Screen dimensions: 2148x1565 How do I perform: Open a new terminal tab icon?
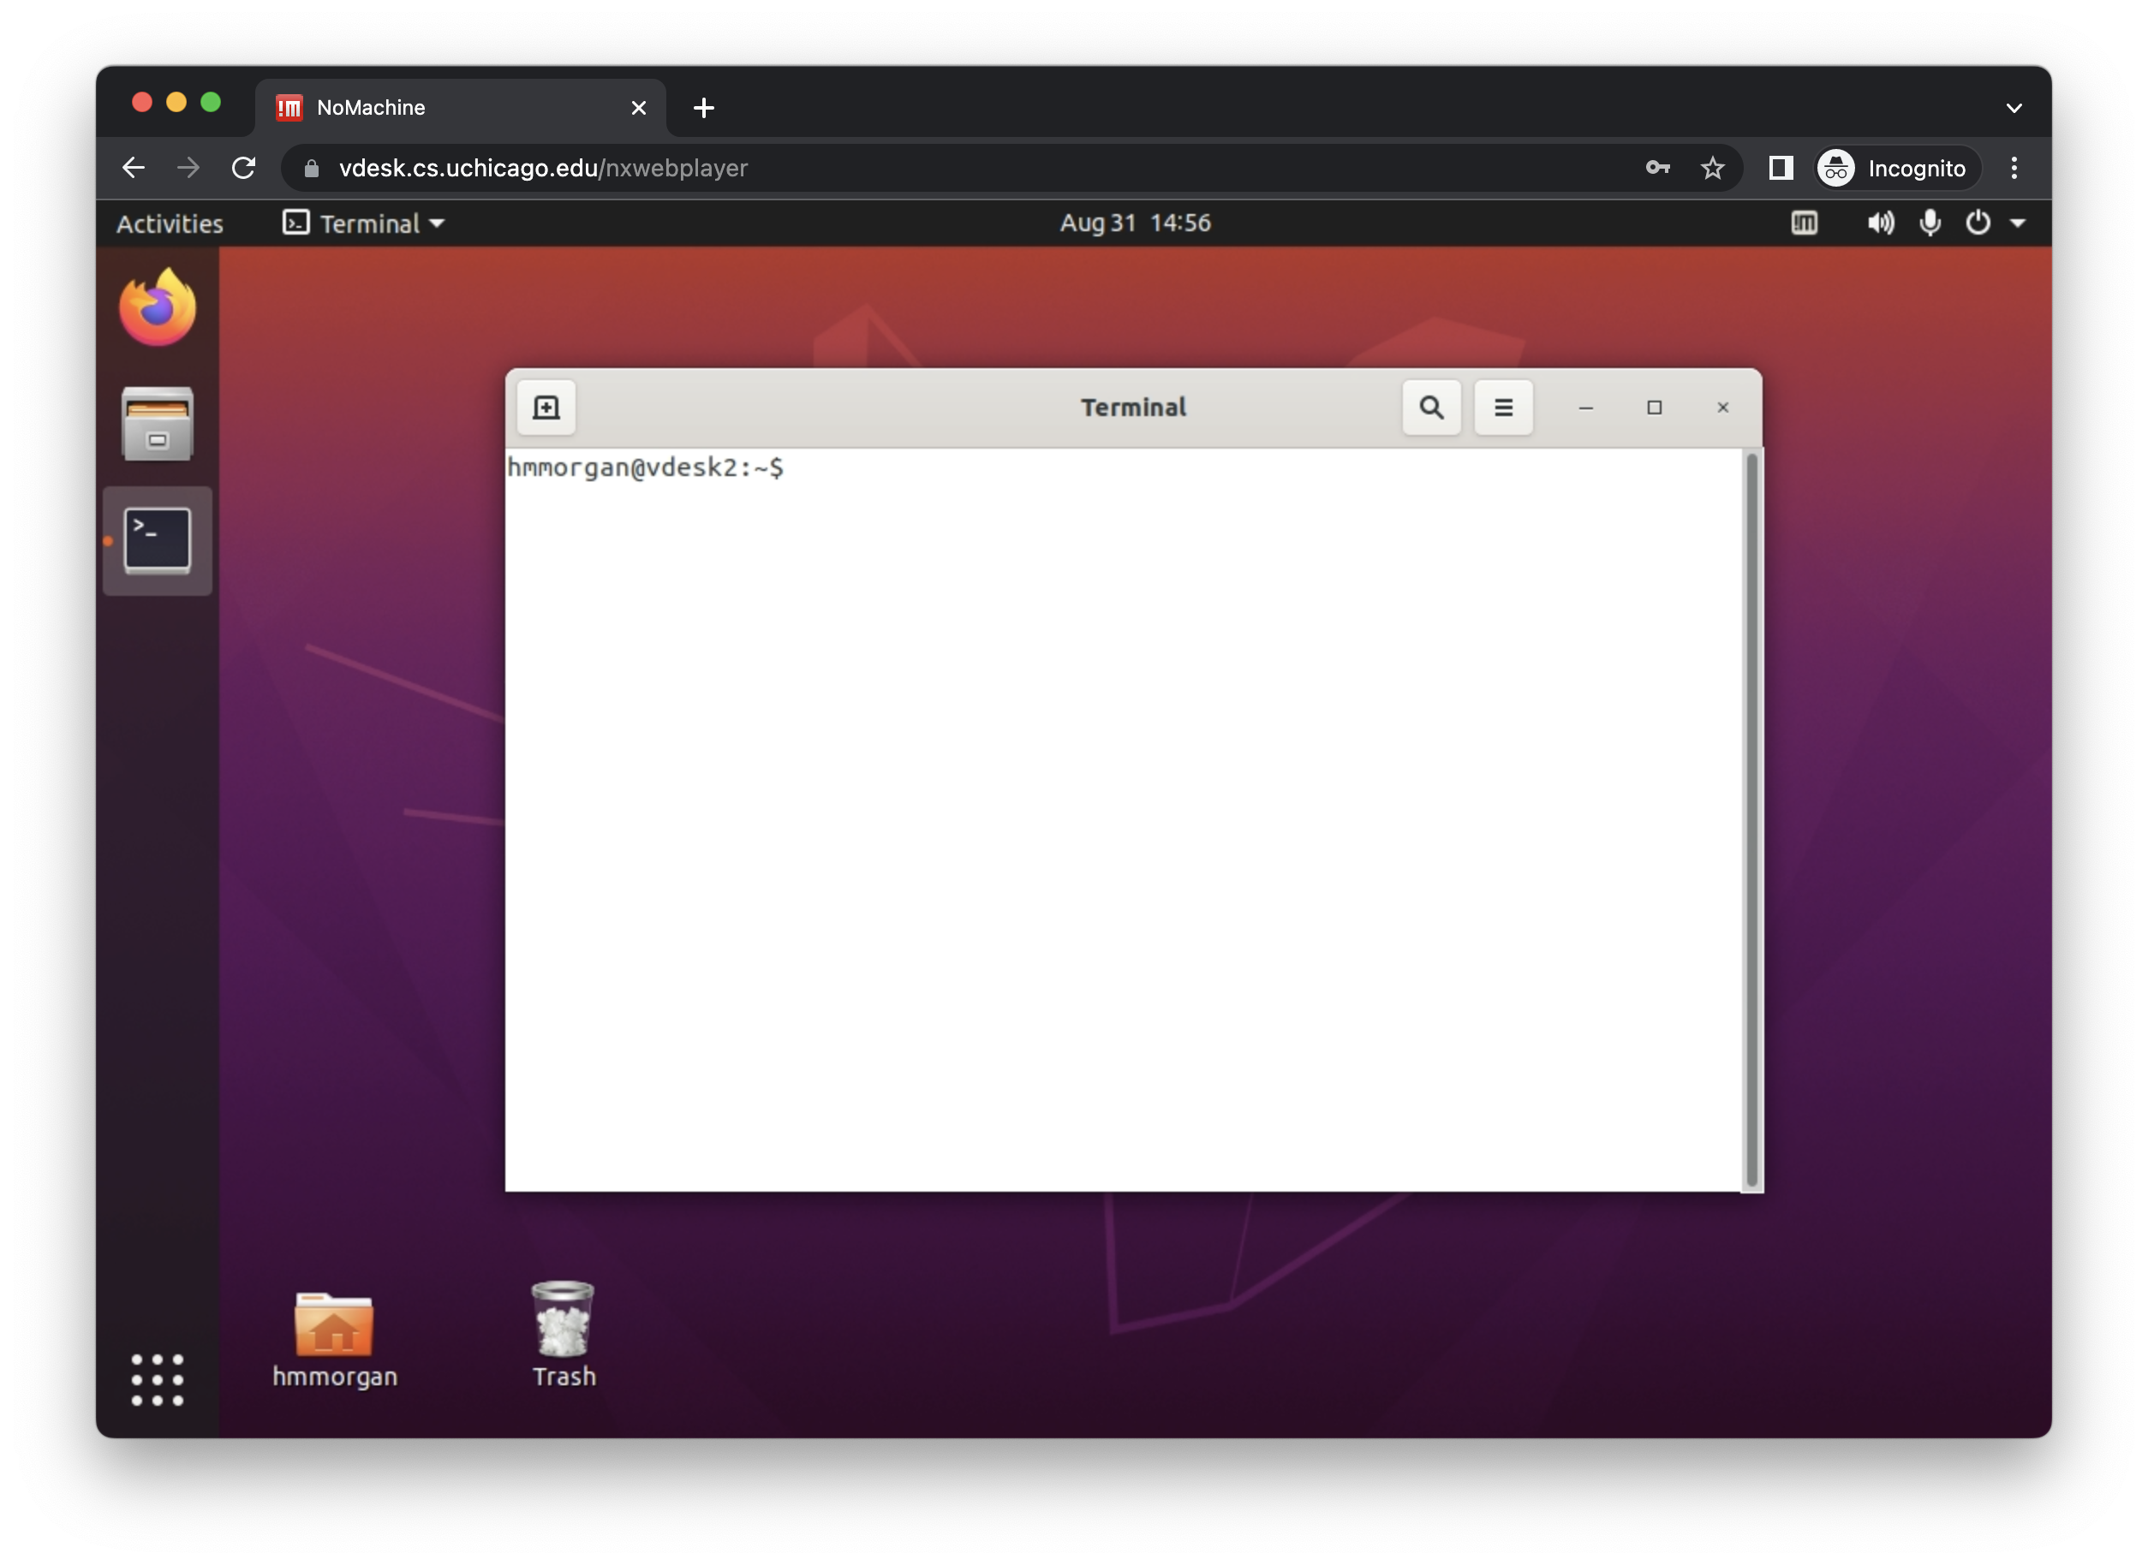(546, 408)
